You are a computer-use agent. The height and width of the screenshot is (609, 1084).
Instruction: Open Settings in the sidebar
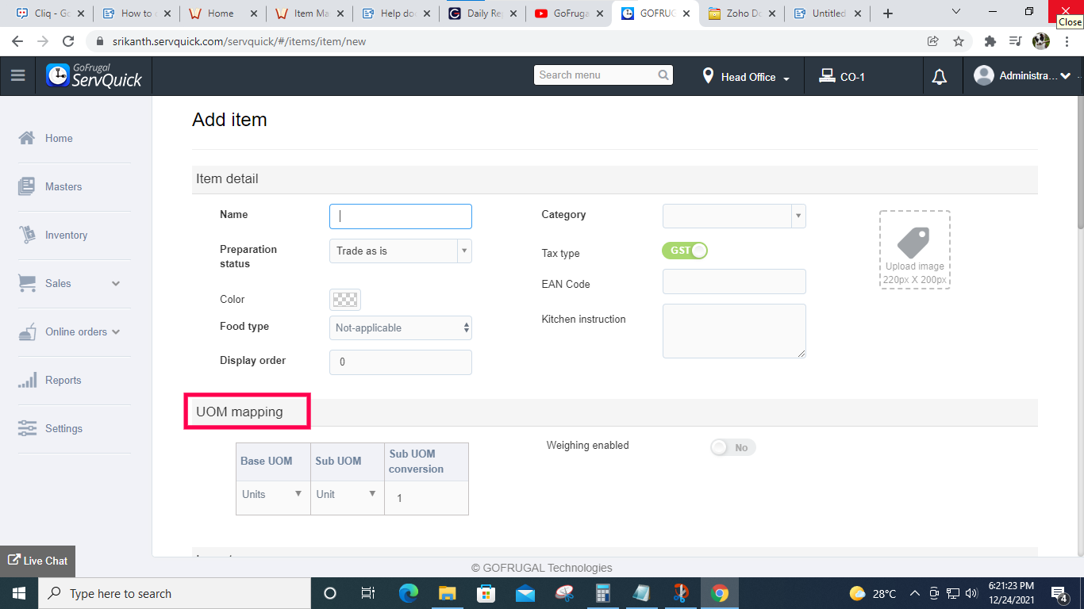tap(63, 428)
